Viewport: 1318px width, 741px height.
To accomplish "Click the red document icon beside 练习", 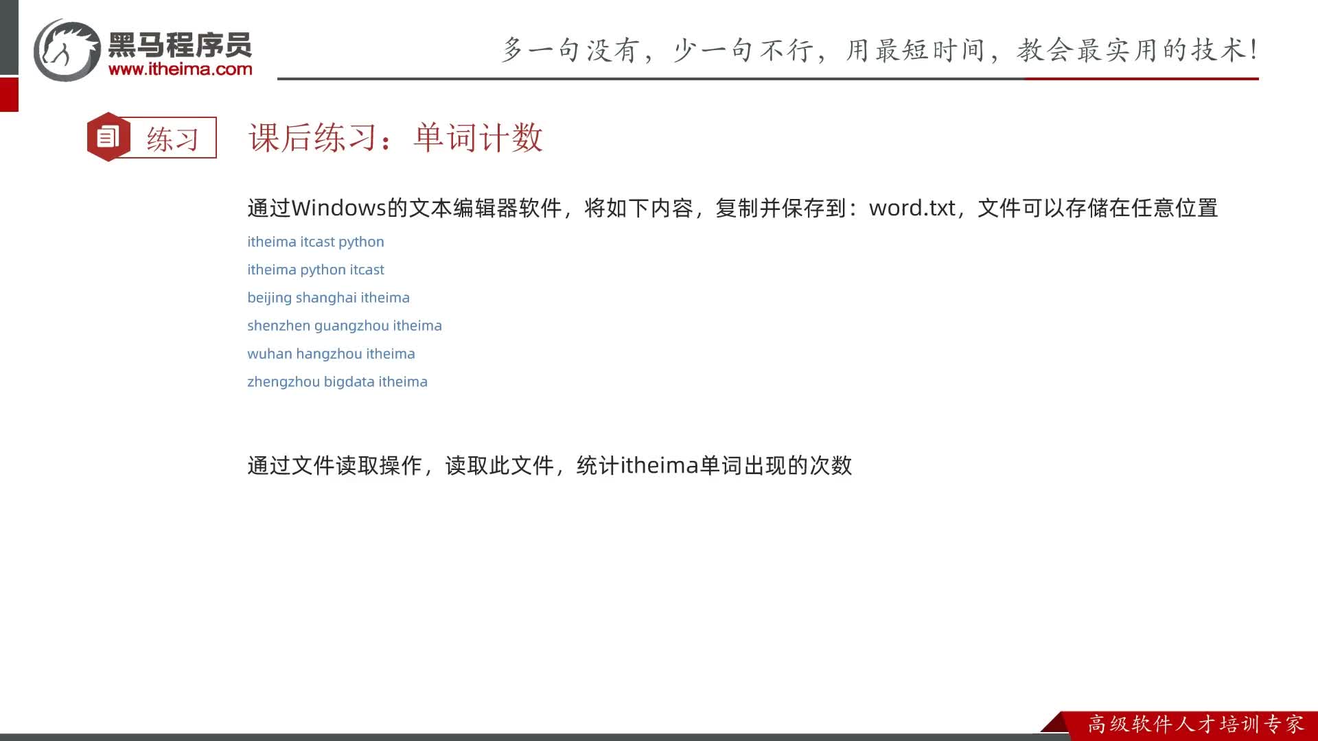I will [x=108, y=137].
